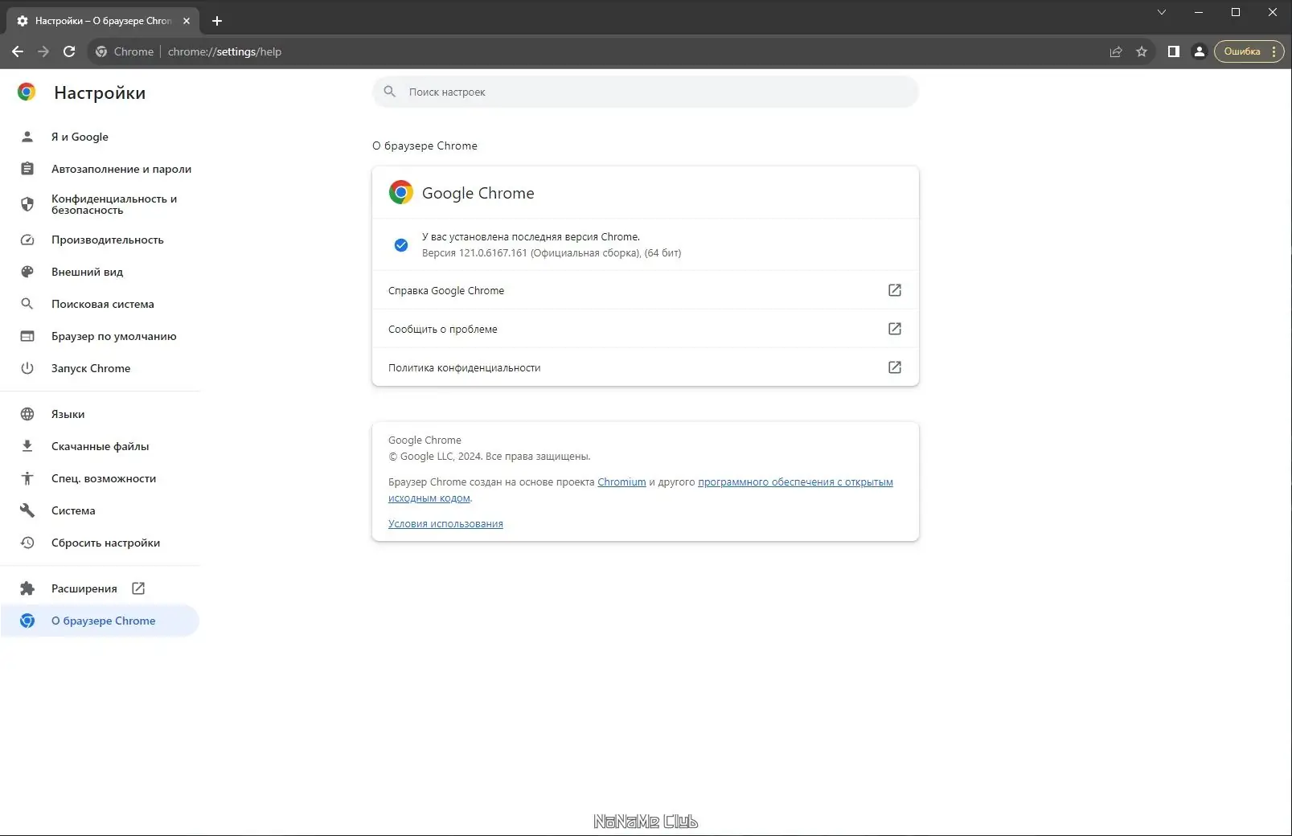The height and width of the screenshot is (836, 1292).
Task: Close the Настройки browser tab
Action: click(x=187, y=21)
